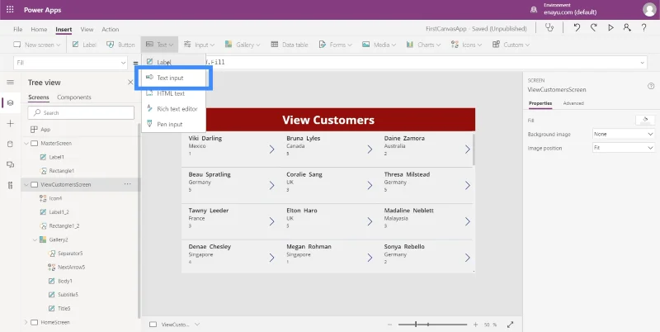Switch to the Action ribbon tab
This screenshot has width=660, height=332.
[111, 29]
